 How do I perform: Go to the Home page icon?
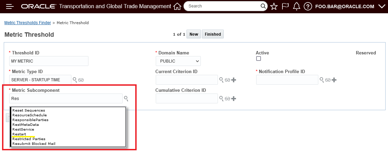tap(177, 6)
